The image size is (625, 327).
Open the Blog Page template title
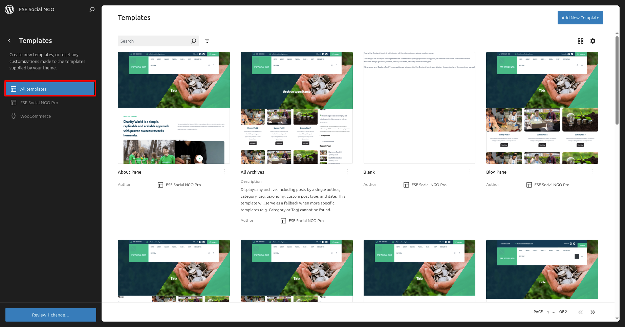[496, 172]
